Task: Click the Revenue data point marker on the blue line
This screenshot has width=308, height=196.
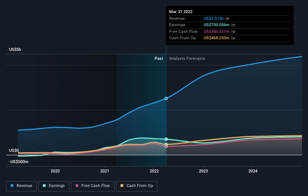Action: coord(166,98)
